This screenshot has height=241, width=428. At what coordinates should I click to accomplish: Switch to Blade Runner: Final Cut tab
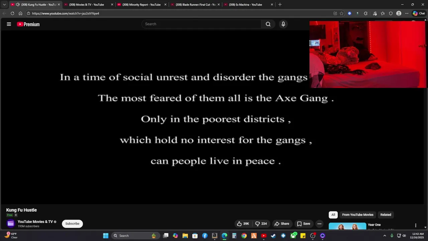coord(196,5)
